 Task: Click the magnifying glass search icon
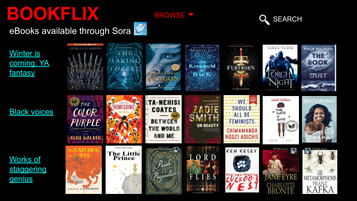264,20
